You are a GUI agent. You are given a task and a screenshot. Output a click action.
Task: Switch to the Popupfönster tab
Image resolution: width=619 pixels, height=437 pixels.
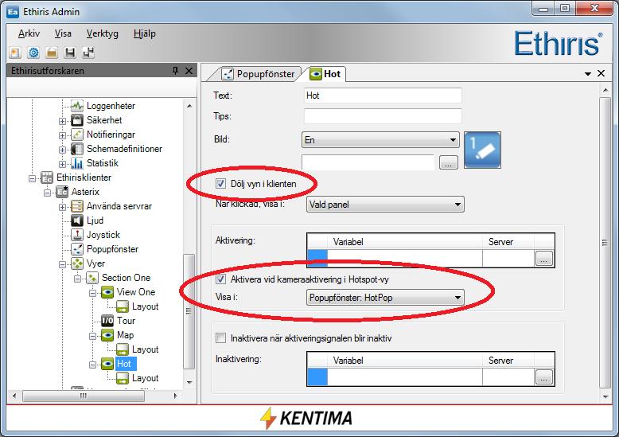click(258, 74)
